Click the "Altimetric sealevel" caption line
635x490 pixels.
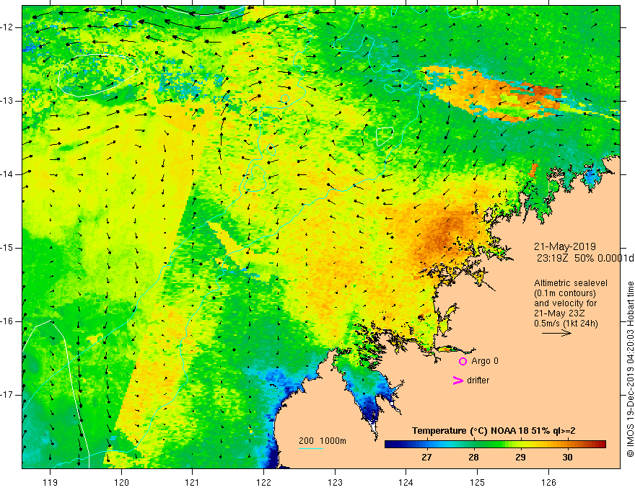(571, 283)
